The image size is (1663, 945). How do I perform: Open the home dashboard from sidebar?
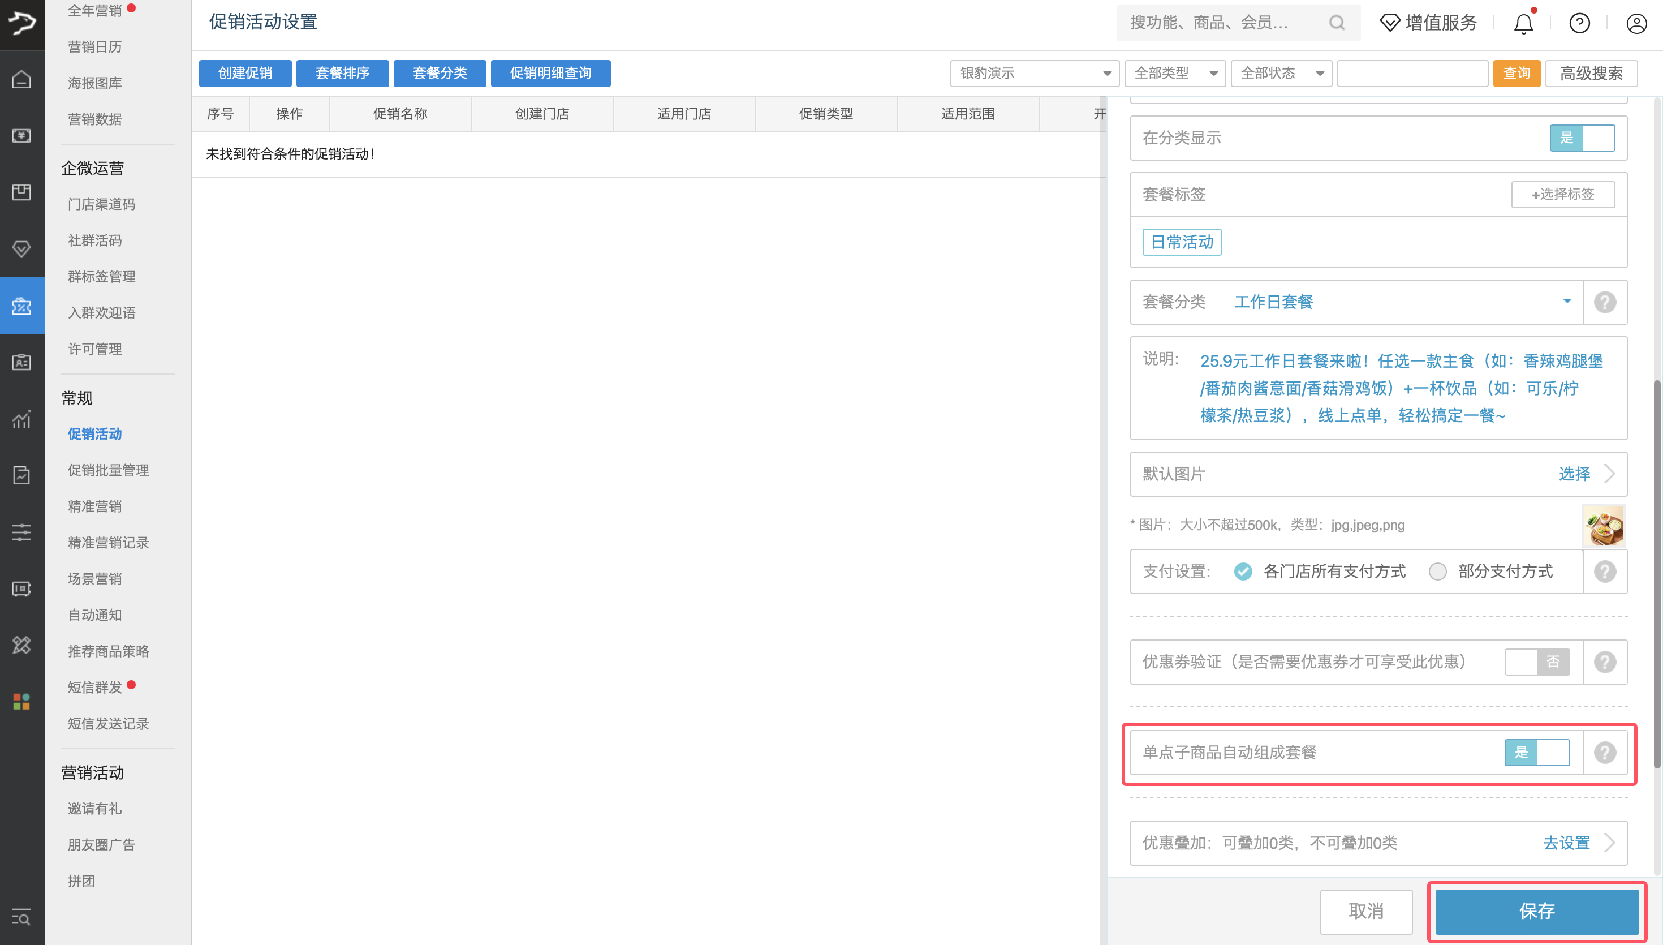coord(21,79)
